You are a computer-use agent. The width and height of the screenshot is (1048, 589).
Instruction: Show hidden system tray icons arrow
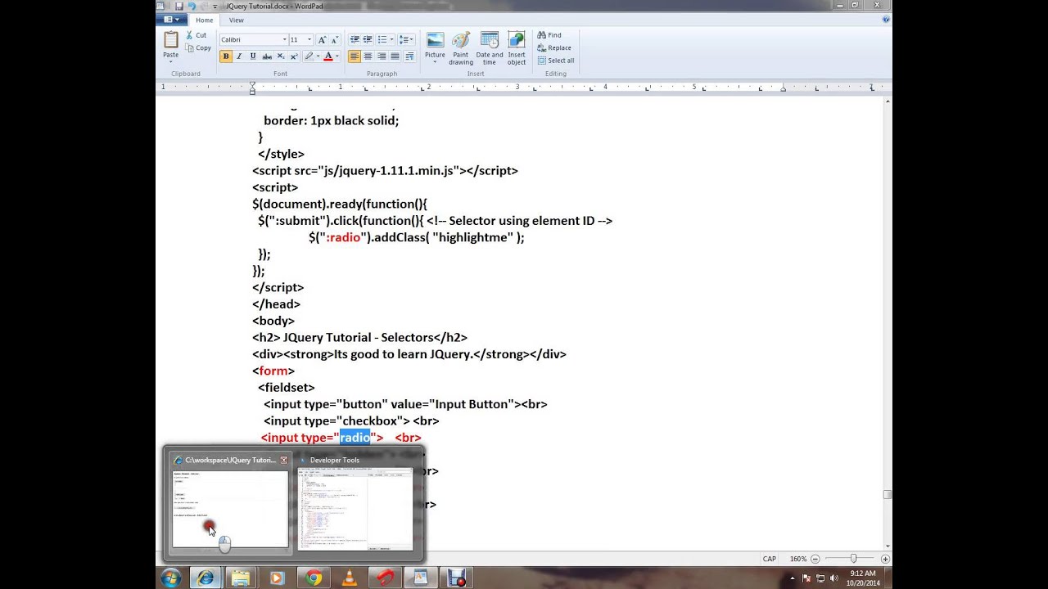pyautogui.click(x=793, y=578)
